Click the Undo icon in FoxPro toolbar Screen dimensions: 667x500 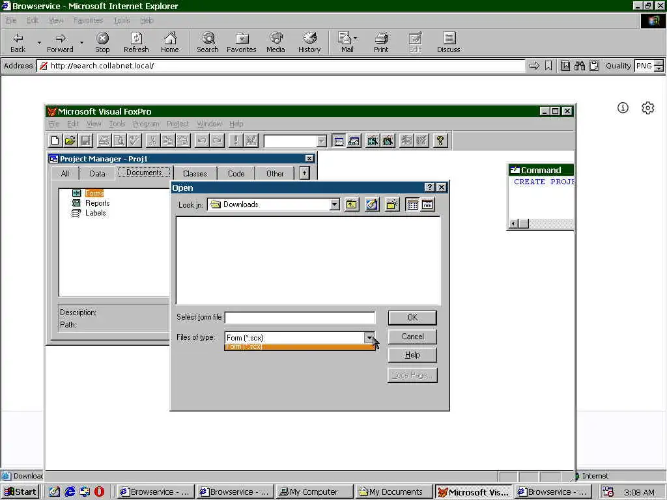202,141
